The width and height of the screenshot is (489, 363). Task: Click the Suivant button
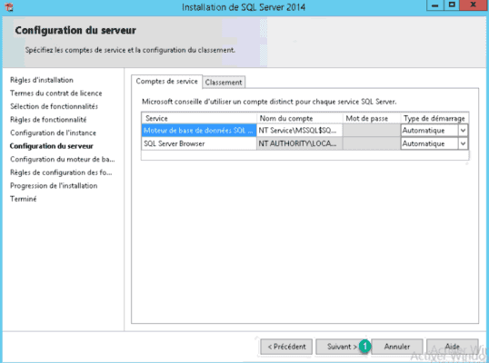(342, 347)
